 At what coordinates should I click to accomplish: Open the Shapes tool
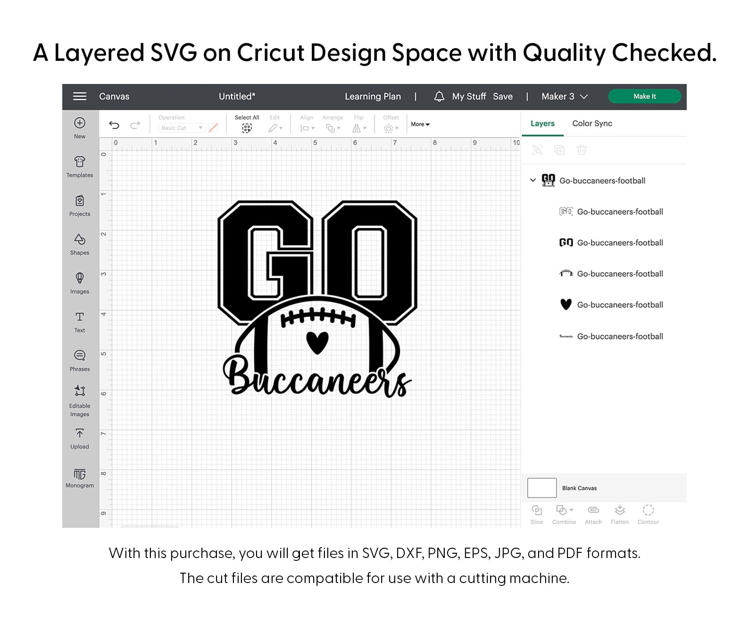(x=80, y=240)
